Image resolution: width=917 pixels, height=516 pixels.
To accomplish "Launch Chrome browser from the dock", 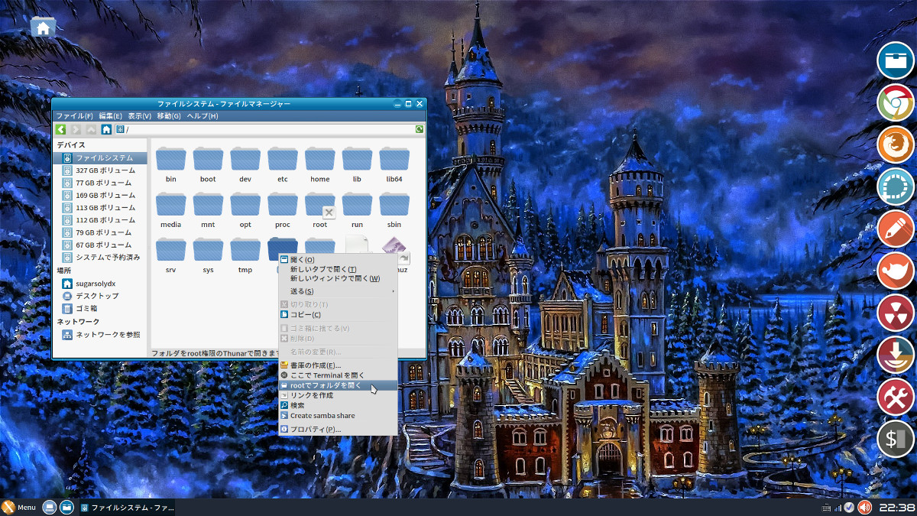I will [896, 103].
